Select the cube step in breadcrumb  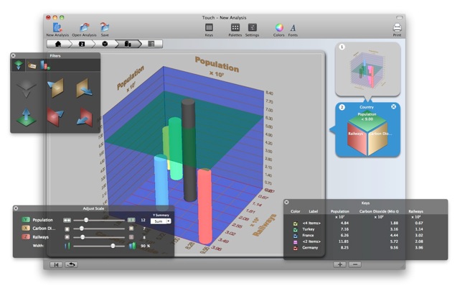(105, 44)
